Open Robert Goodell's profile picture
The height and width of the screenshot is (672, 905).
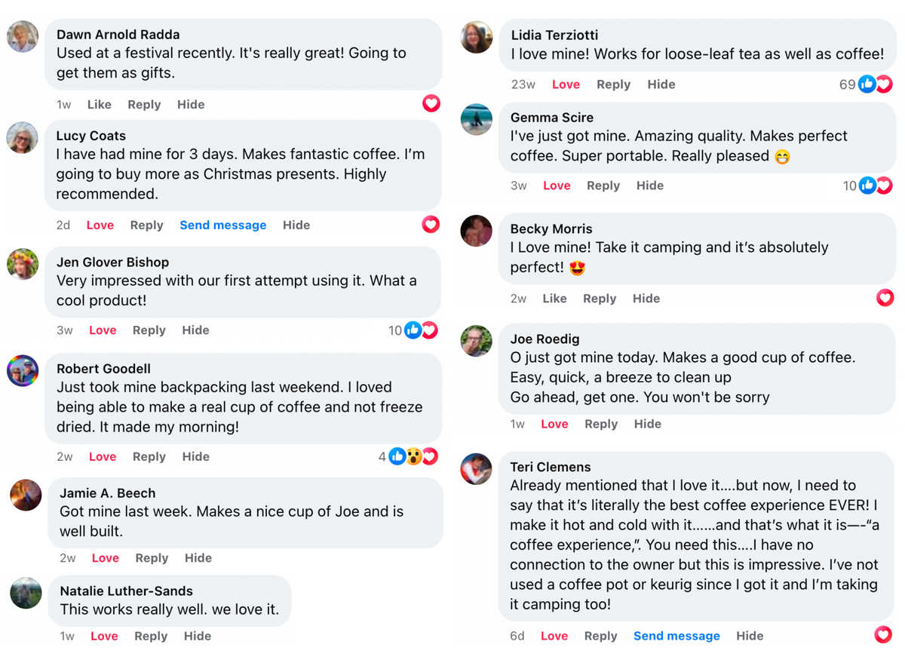(23, 371)
